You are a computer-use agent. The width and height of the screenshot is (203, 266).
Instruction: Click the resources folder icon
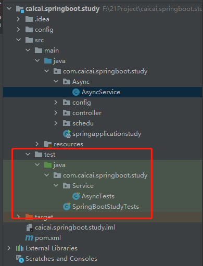coord(48,144)
